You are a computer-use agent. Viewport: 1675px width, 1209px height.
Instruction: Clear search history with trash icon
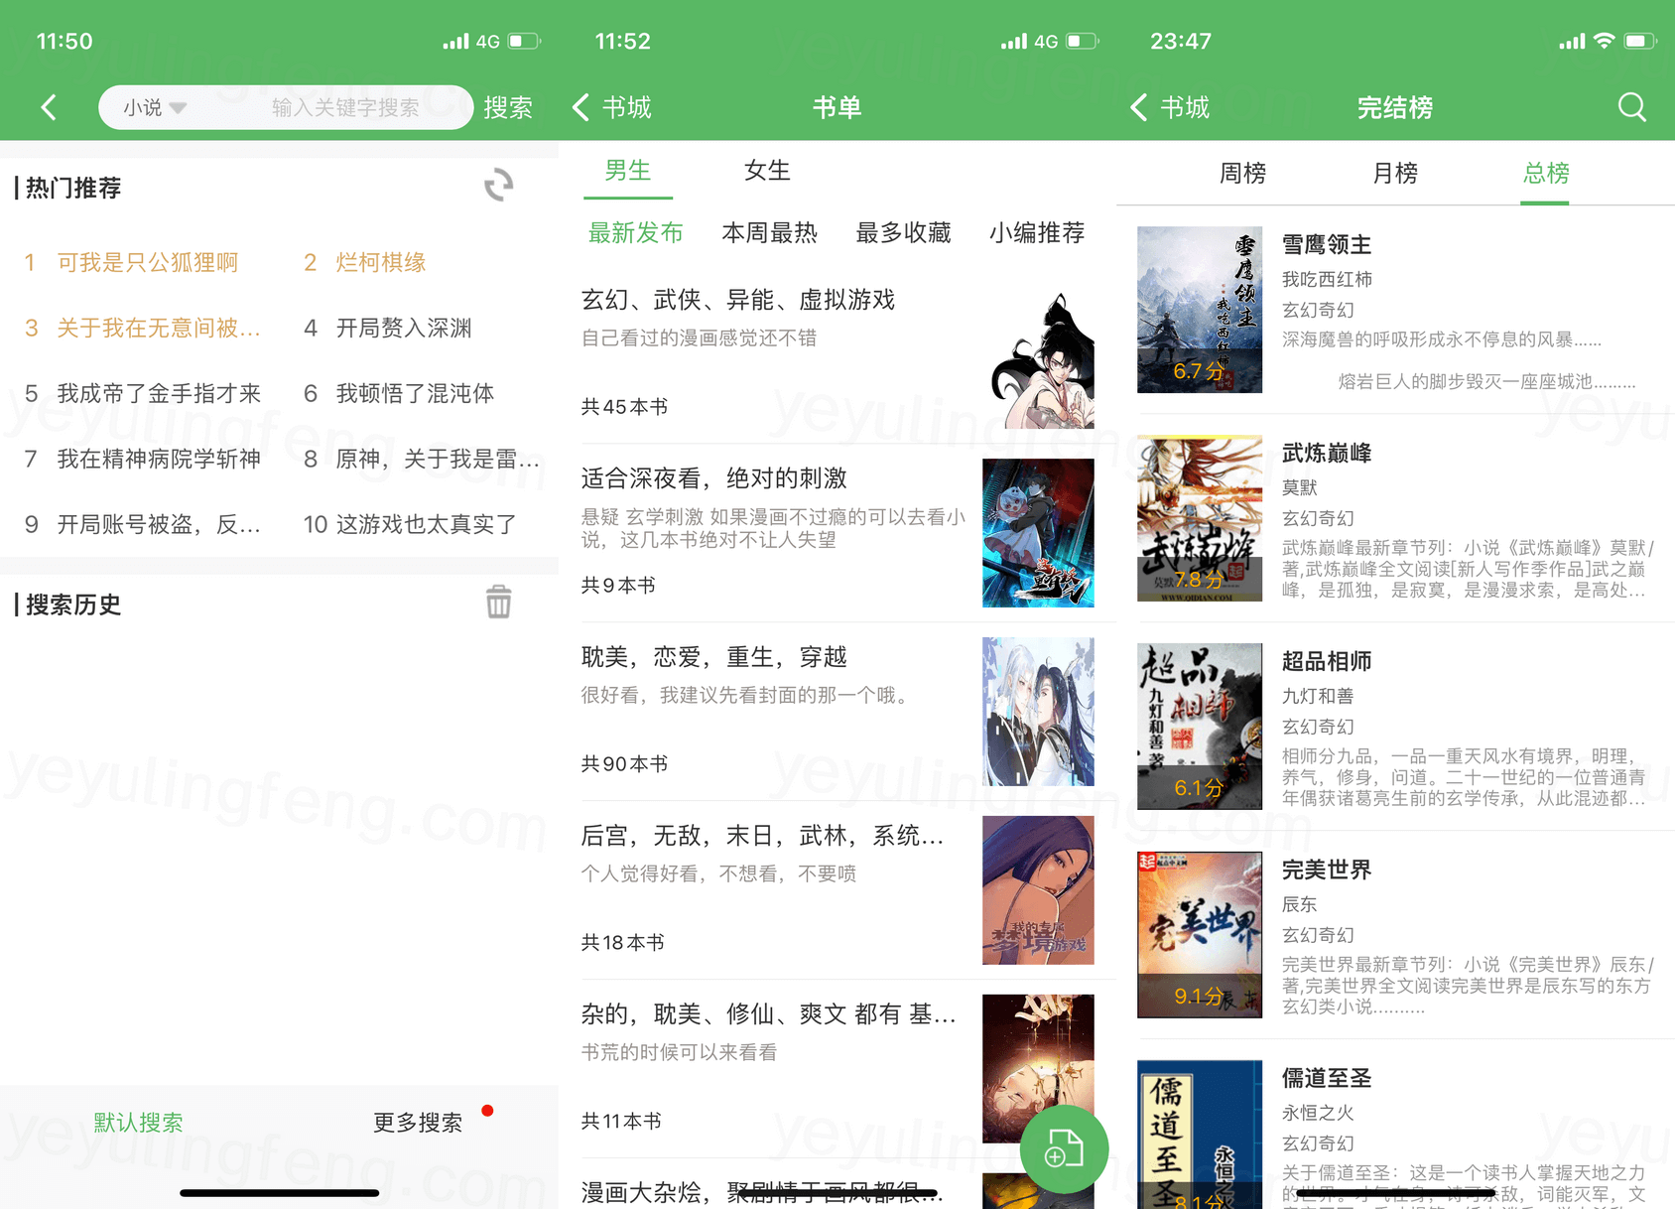(x=498, y=602)
